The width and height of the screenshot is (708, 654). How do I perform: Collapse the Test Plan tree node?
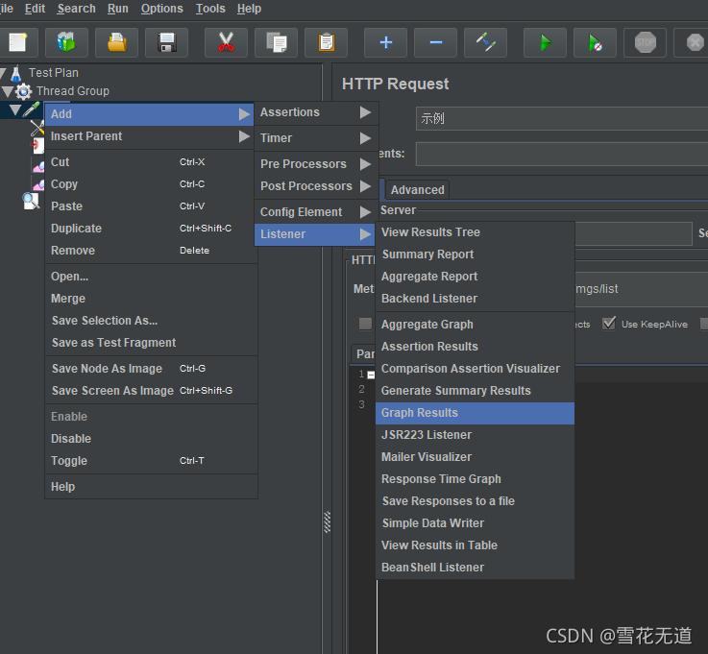[3, 73]
